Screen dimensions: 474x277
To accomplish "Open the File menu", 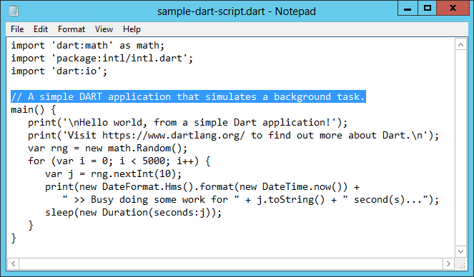I will pos(17,29).
